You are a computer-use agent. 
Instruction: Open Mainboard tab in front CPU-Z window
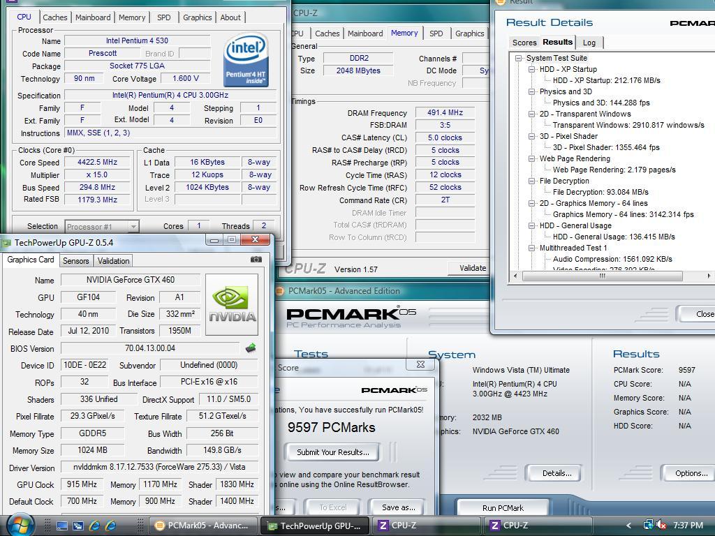[93, 17]
